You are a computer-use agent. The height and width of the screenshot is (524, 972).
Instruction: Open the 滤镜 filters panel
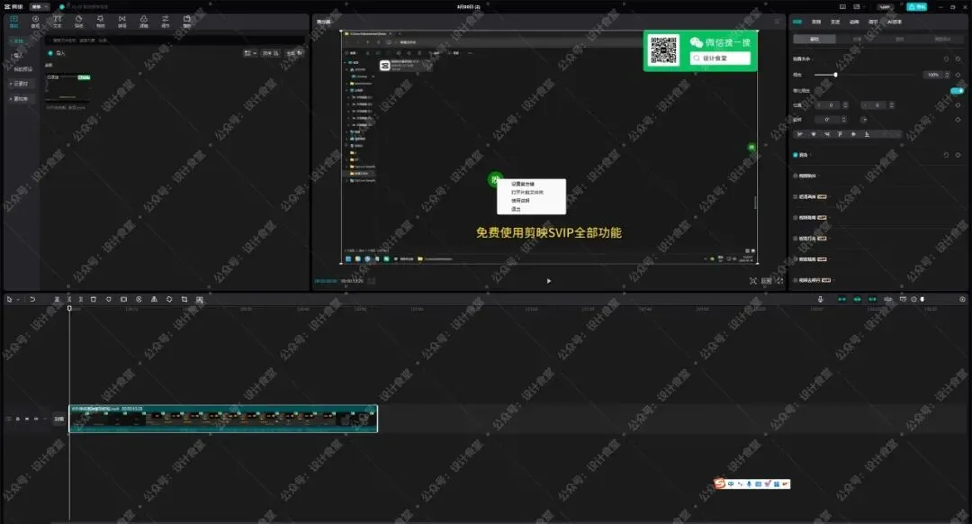[144, 22]
